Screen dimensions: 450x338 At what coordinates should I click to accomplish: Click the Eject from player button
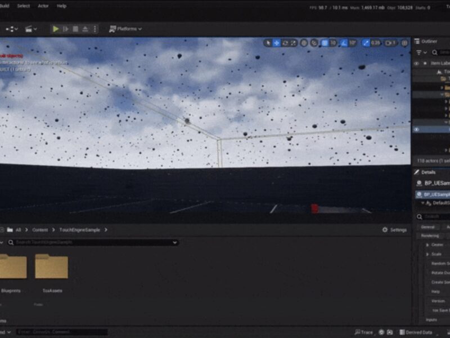[x=85, y=29]
